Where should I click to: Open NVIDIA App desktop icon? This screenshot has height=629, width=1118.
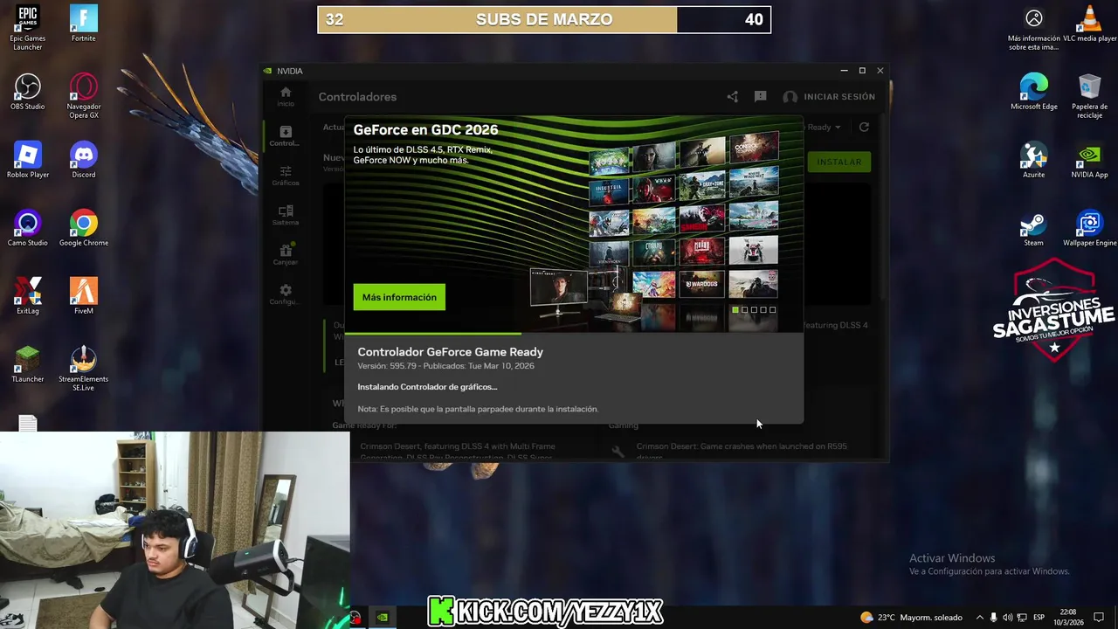click(x=1089, y=160)
